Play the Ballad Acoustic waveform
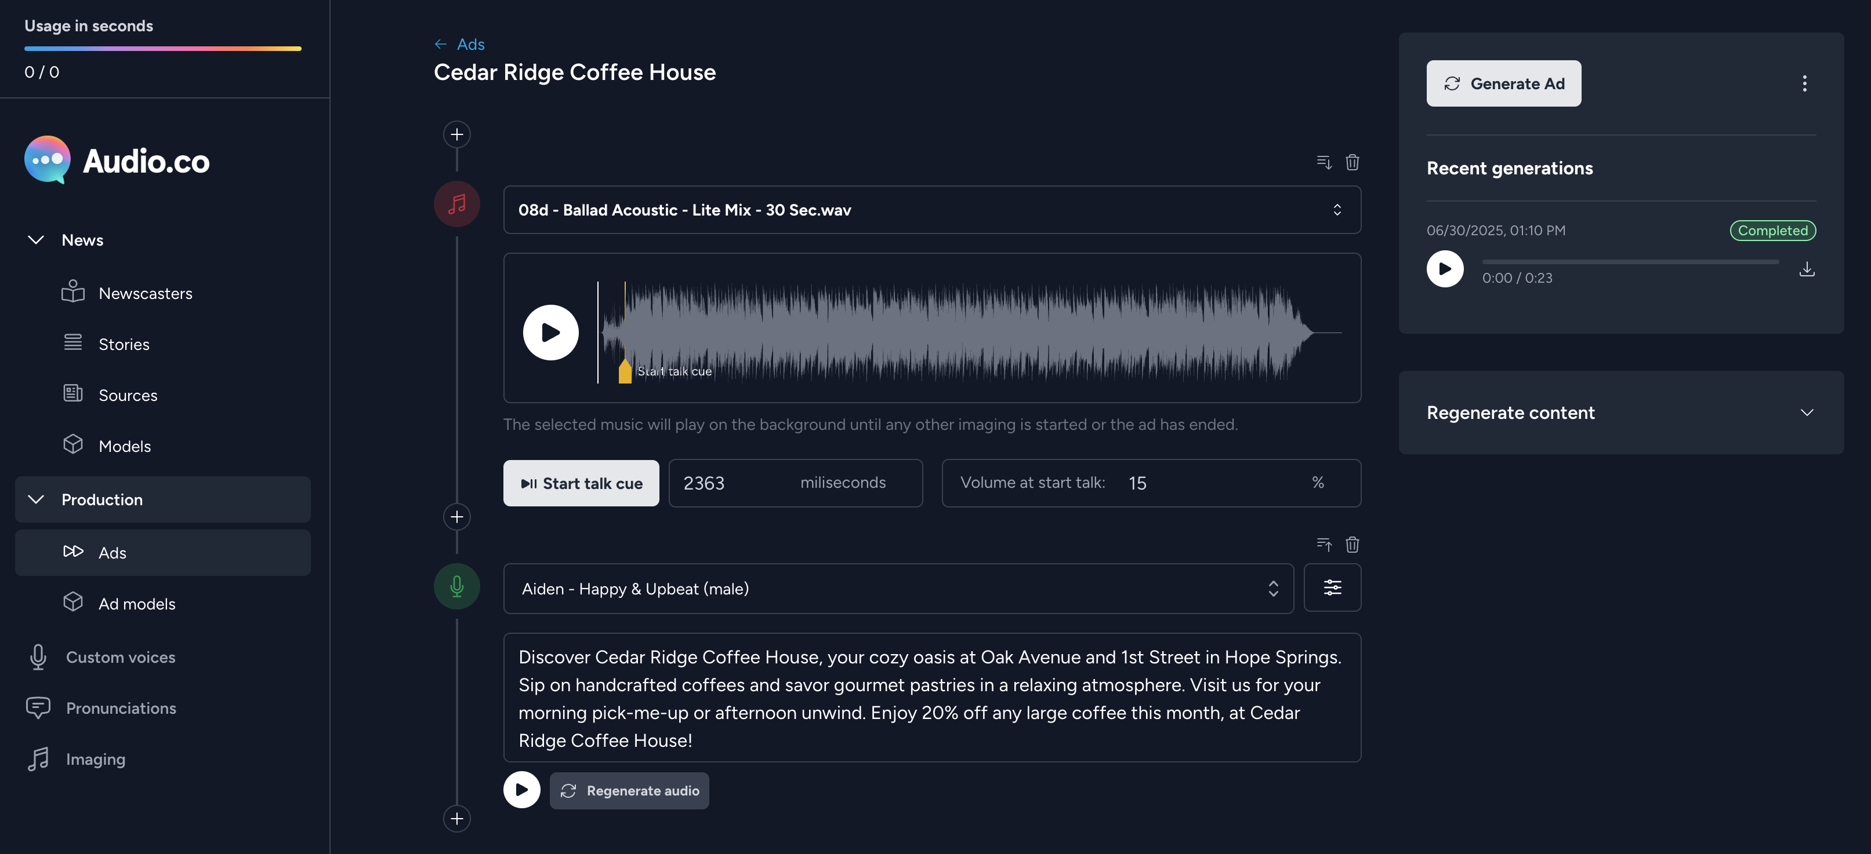1871x854 pixels. [x=550, y=333]
